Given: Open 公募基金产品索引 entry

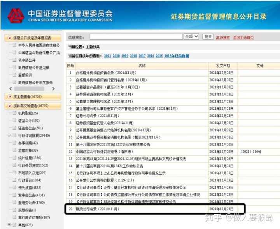Looking at the screenshot, I should 108,87.
